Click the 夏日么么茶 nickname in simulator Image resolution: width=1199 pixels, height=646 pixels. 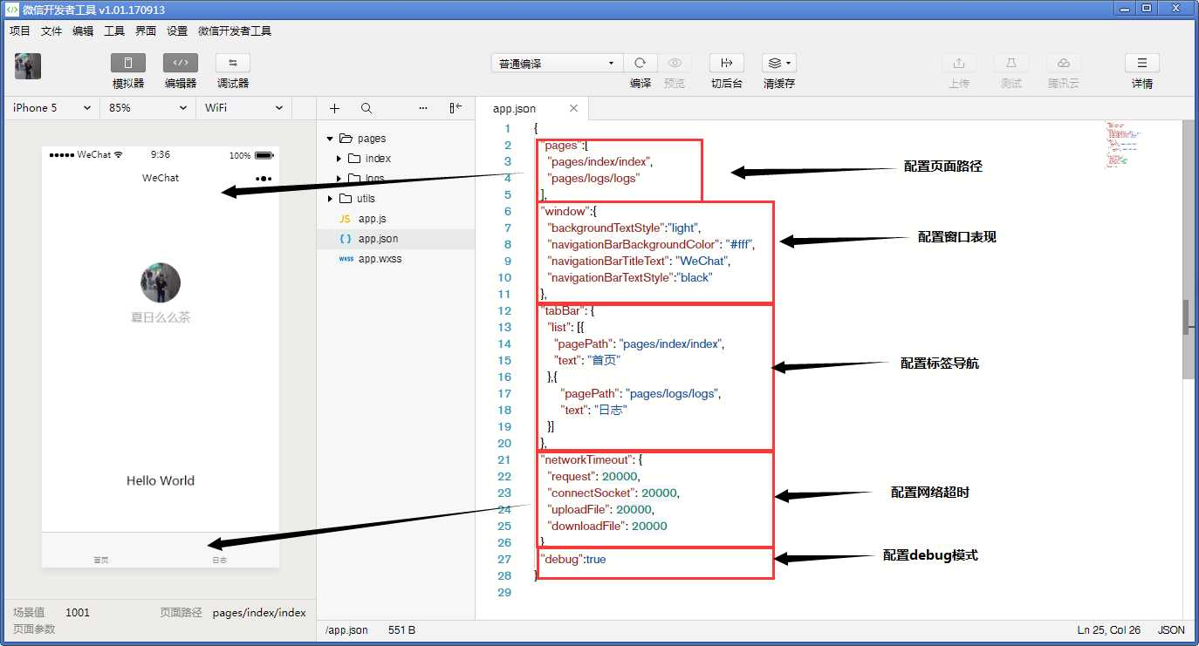(x=161, y=317)
